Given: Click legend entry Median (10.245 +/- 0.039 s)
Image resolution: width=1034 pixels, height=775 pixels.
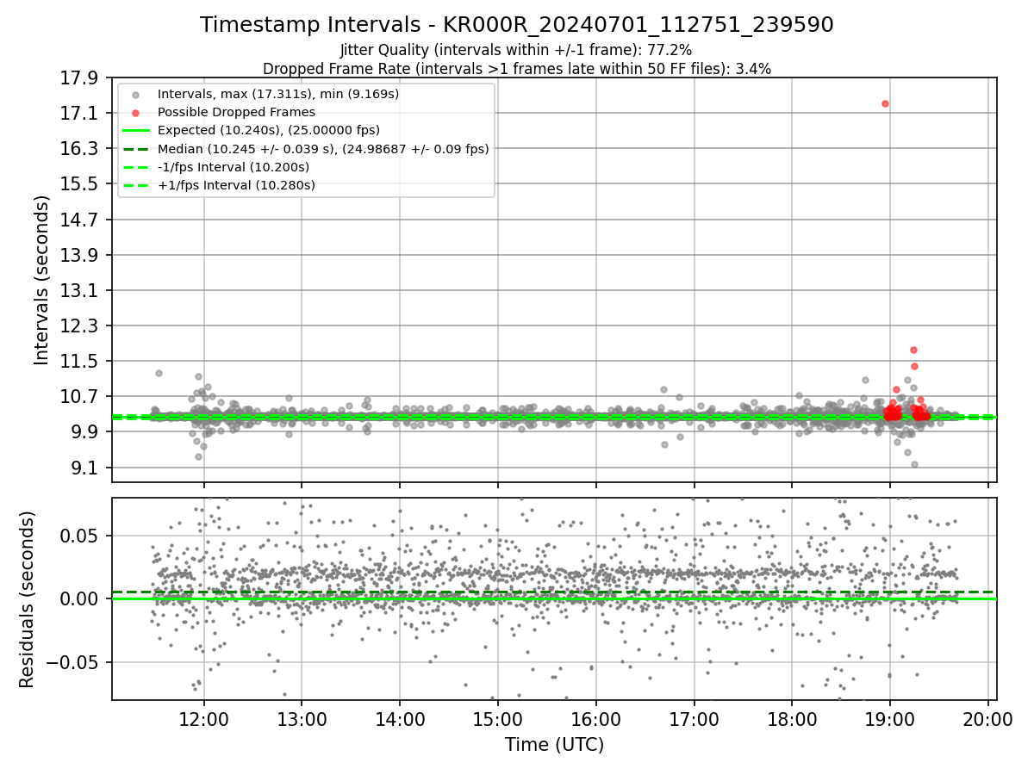Looking at the screenshot, I should click(322, 148).
